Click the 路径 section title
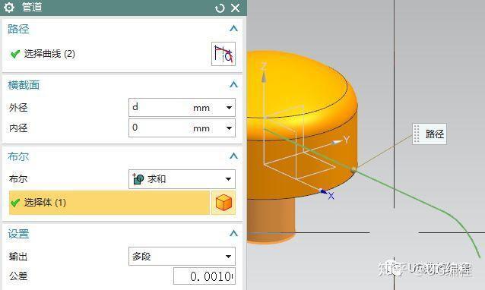This screenshot has height=290, width=485. pos(18,29)
